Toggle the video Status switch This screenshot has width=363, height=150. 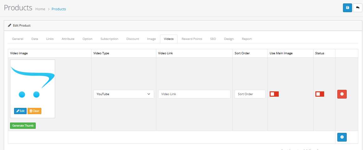coord(320,94)
